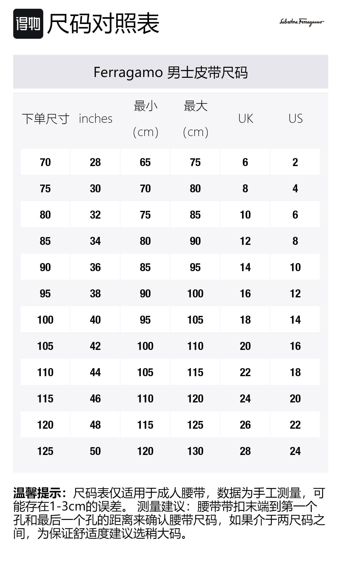Click the 130 maximum cm cell
Screen dimensions: 360x574
[195, 451]
